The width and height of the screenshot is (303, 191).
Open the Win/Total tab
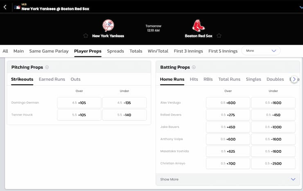pos(158,51)
